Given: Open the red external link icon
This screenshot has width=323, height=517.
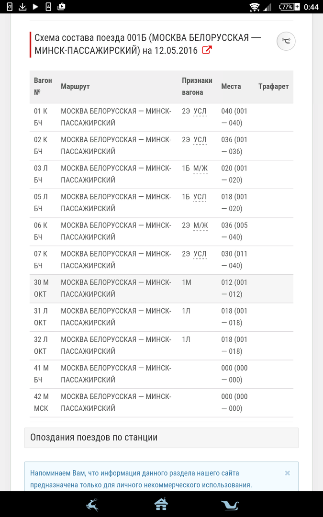Looking at the screenshot, I should (x=207, y=50).
